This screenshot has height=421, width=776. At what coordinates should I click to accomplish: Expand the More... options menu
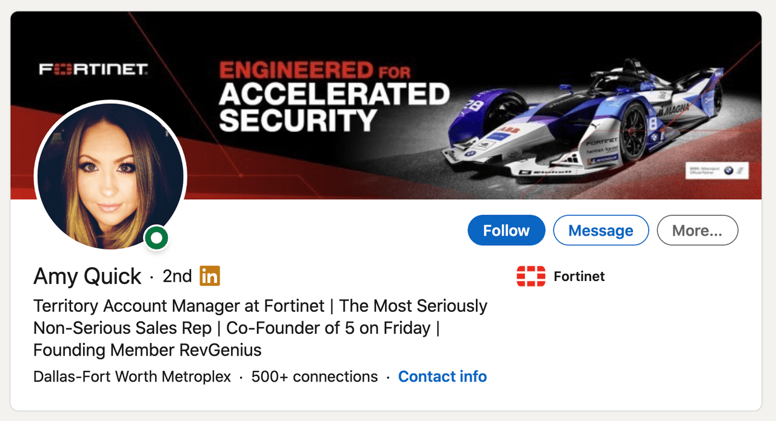click(697, 230)
